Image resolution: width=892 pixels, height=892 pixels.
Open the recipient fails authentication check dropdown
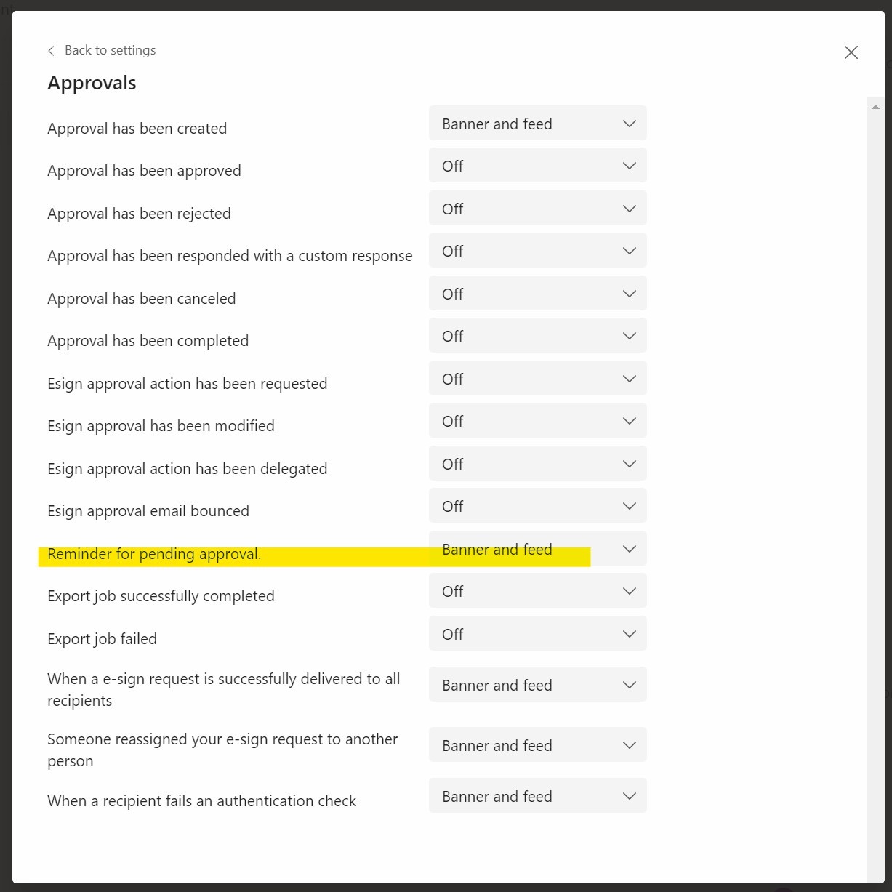[x=538, y=796]
